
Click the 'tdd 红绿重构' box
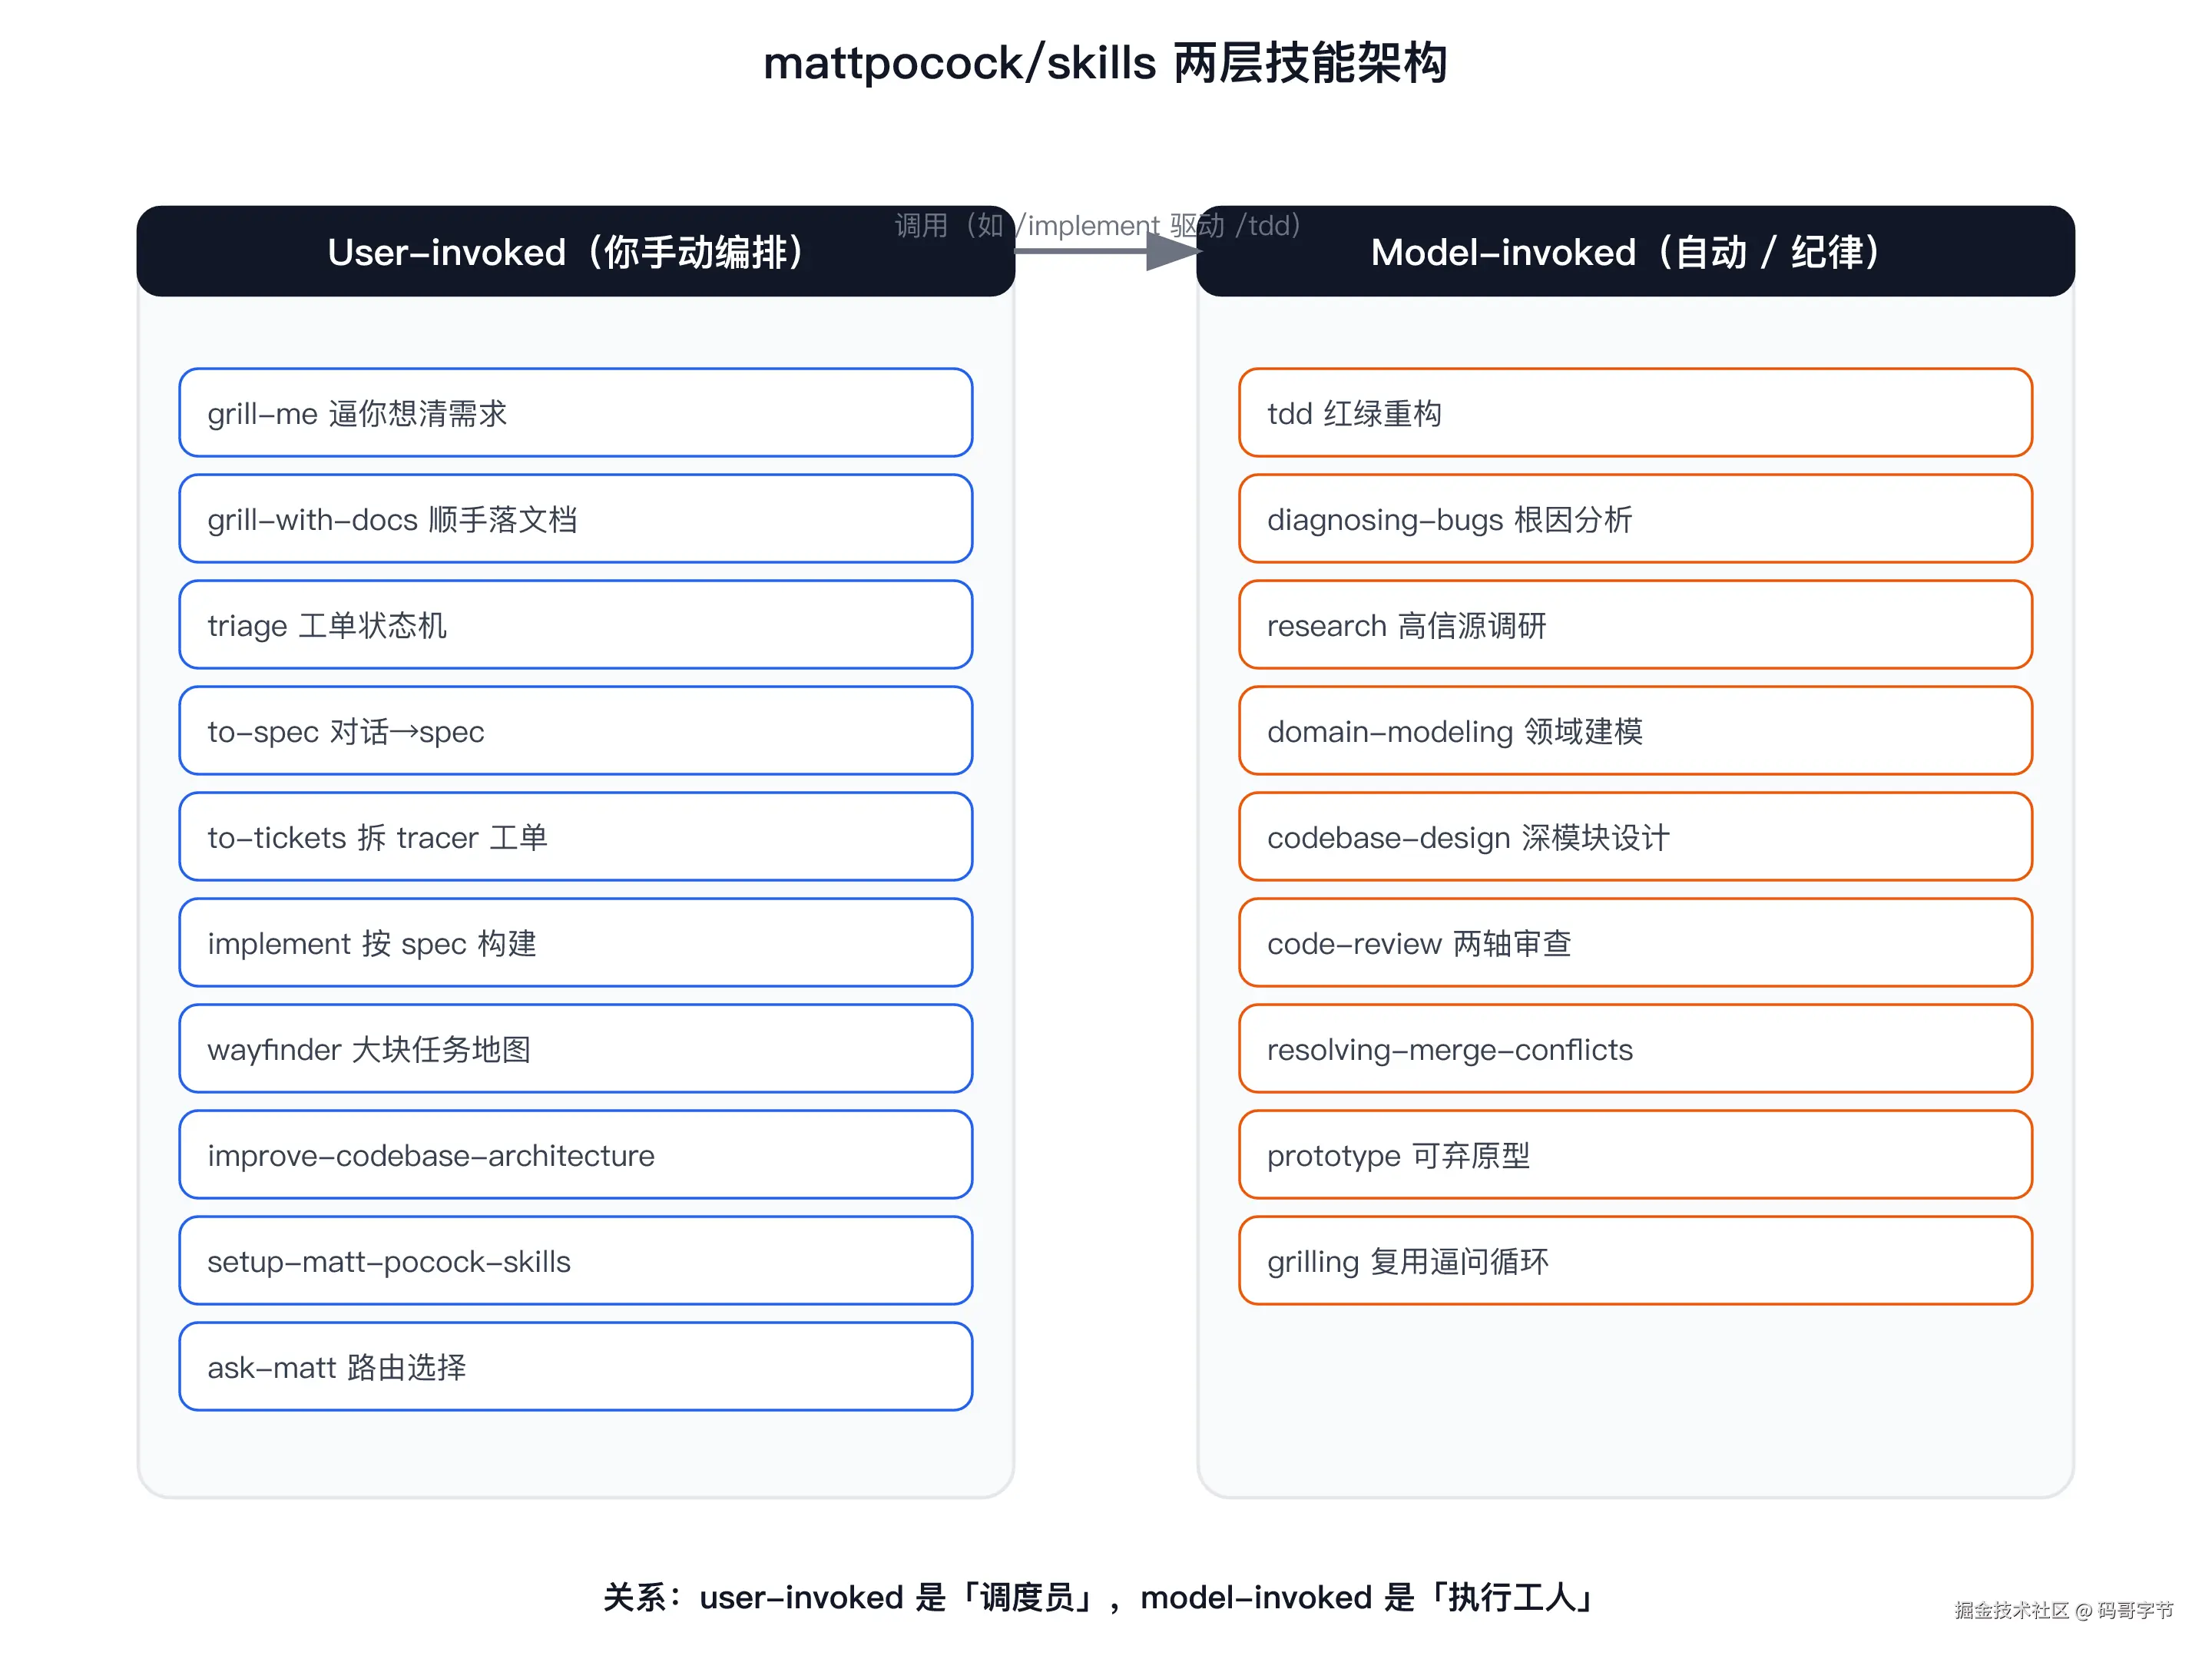point(1636,413)
